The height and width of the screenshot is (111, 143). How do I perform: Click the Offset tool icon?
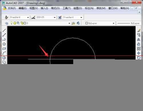click(x=139, y=44)
